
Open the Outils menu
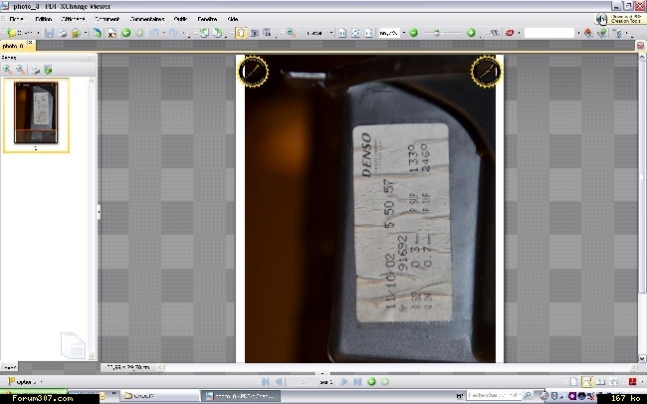(x=181, y=19)
